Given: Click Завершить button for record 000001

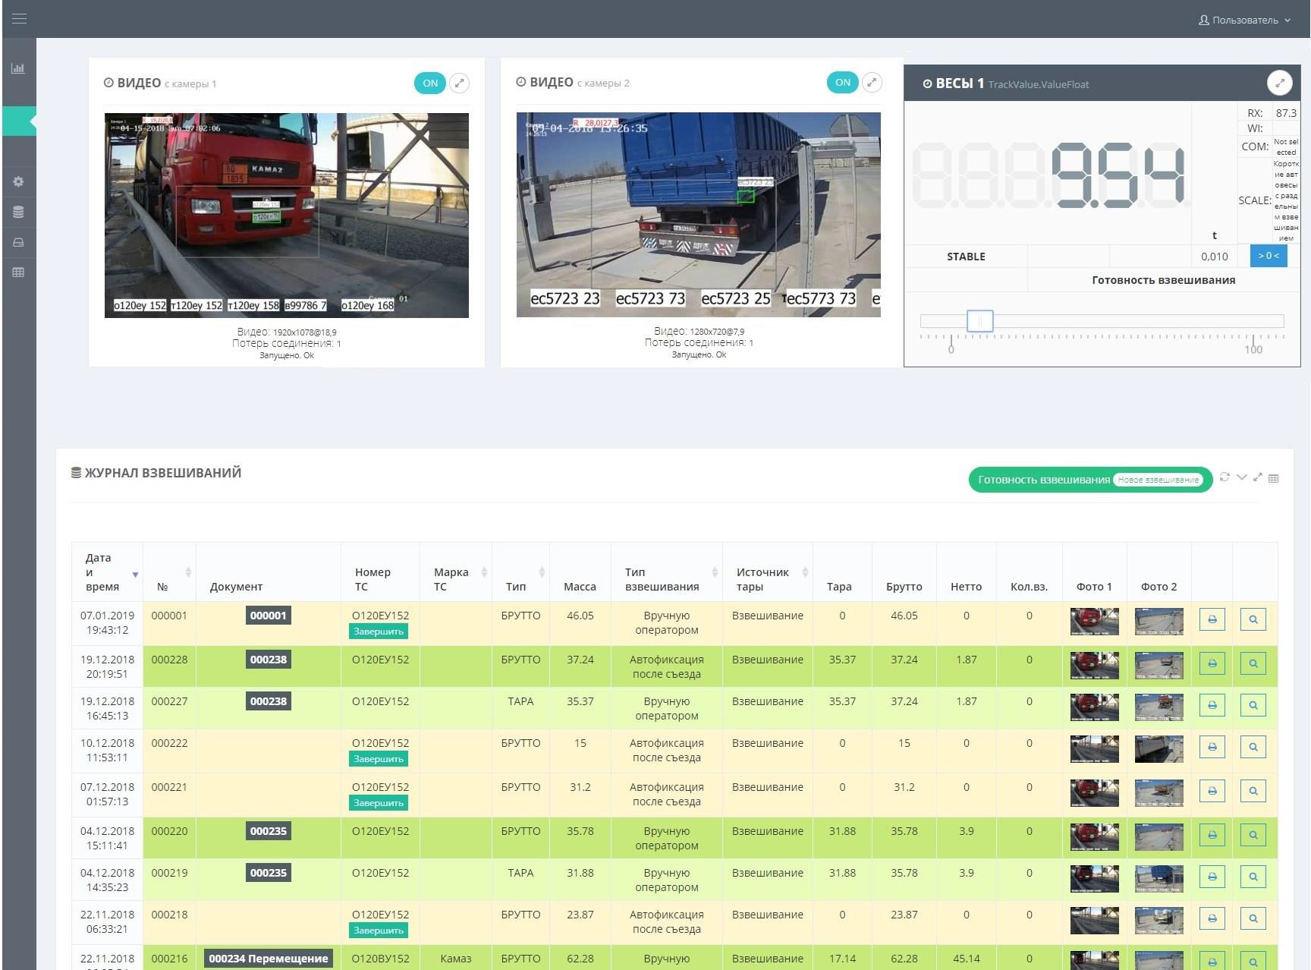Looking at the screenshot, I should pos(378,631).
